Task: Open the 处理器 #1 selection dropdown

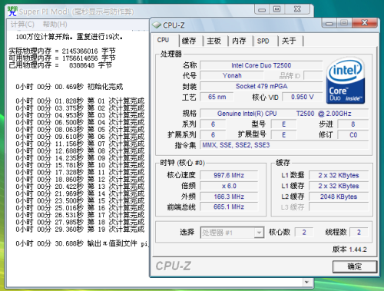Action: pyautogui.click(x=232, y=233)
